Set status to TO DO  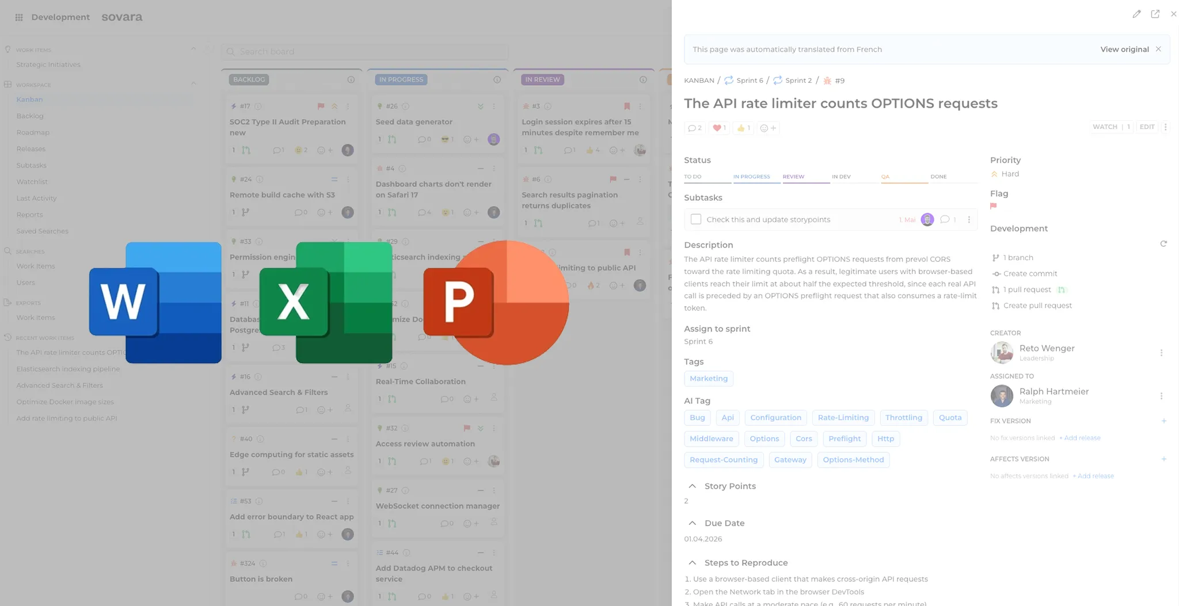point(708,177)
